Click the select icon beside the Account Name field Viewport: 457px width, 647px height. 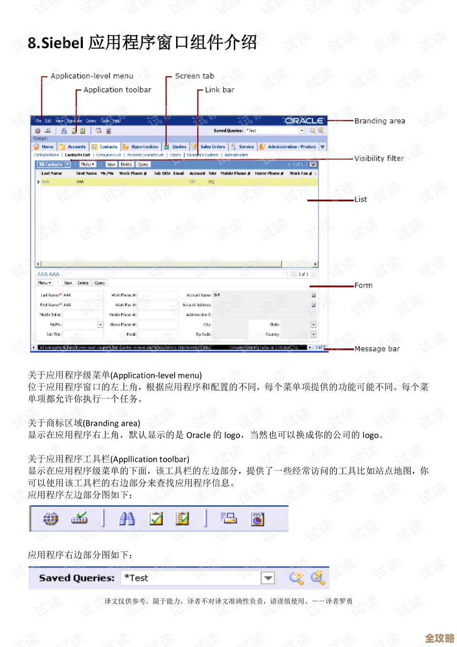click(x=313, y=295)
